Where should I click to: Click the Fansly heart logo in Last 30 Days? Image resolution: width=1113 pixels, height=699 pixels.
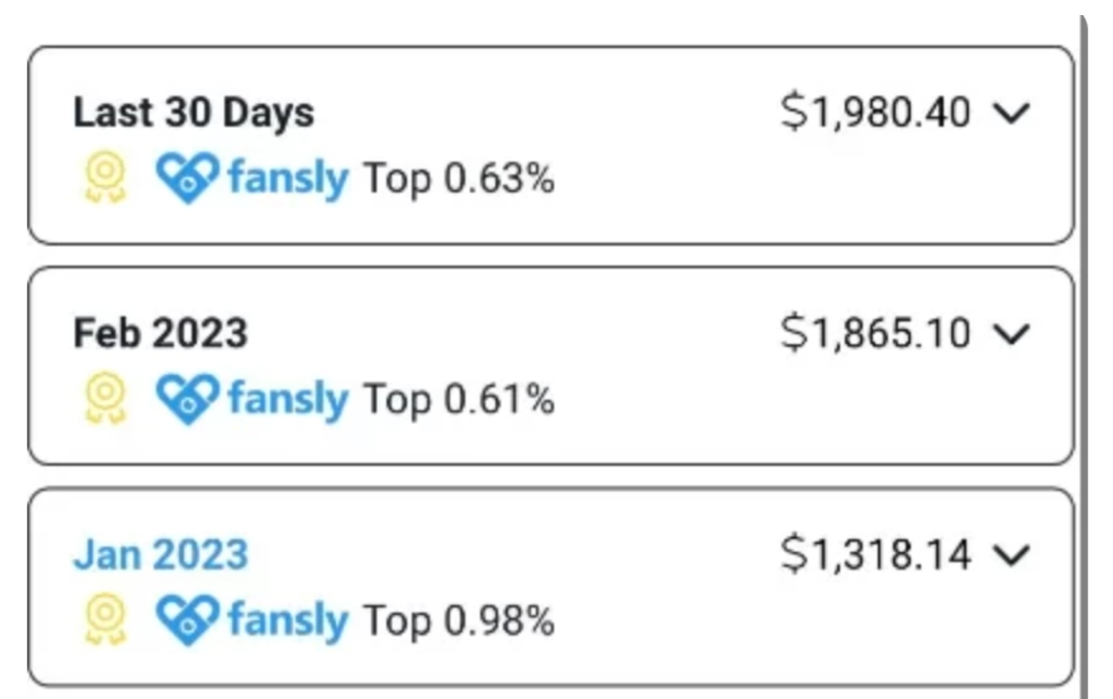pyautogui.click(x=187, y=178)
